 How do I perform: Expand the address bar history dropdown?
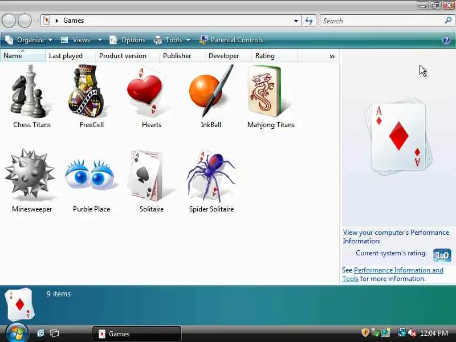point(296,21)
